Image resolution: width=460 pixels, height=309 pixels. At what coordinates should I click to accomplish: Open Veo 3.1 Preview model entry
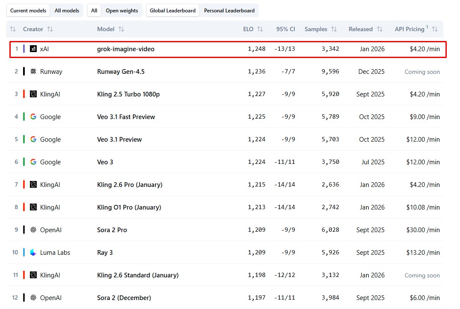pyautogui.click(x=120, y=139)
